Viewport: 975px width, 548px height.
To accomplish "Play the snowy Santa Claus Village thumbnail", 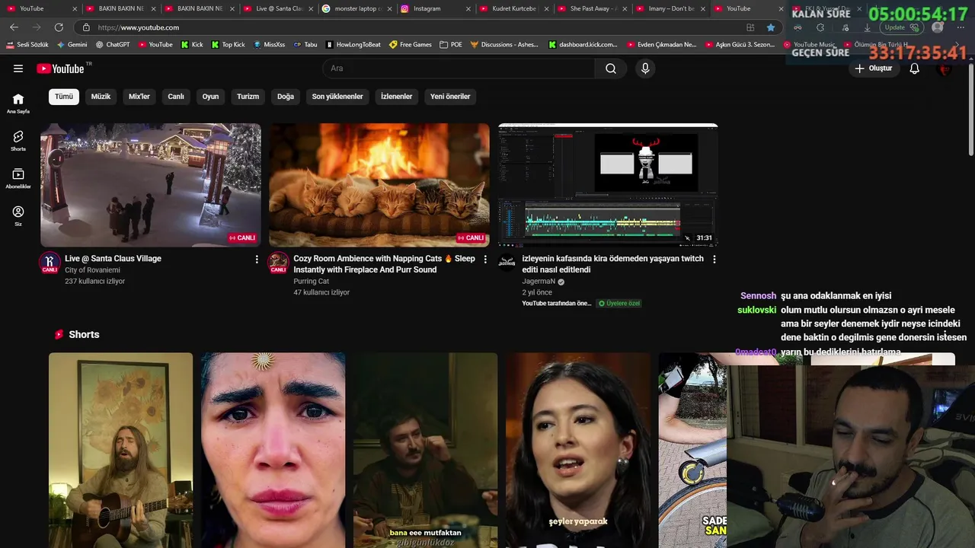I will click(x=151, y=185).
